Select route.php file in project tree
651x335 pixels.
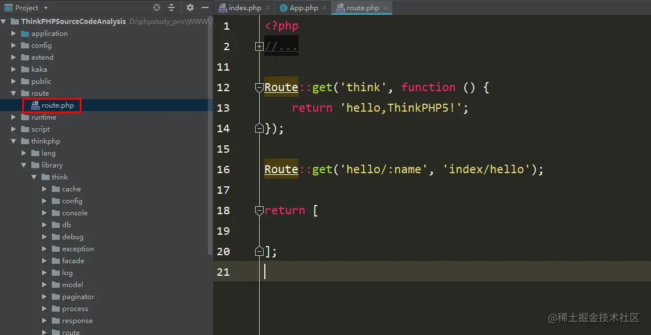coord(53,105)
